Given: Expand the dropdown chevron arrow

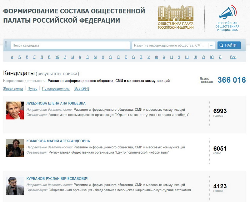Looking at the screenshot, I should click(212, 46).
